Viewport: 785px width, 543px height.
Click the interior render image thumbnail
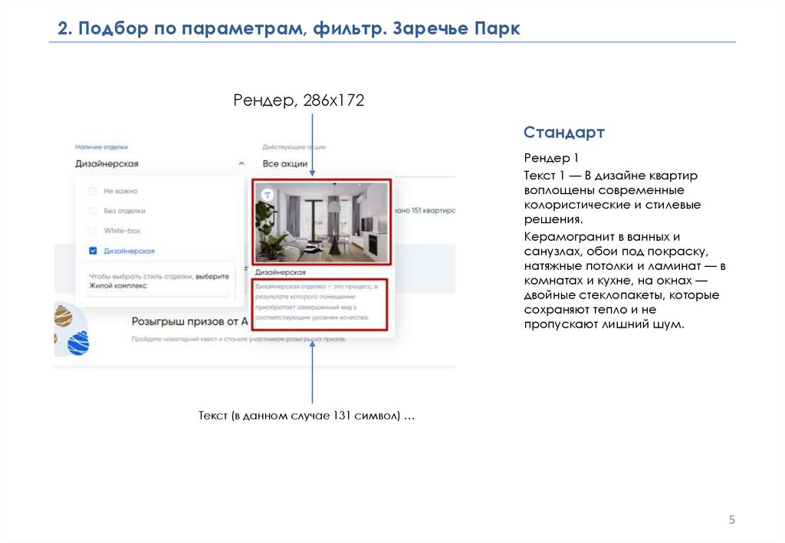click(322, 222)
